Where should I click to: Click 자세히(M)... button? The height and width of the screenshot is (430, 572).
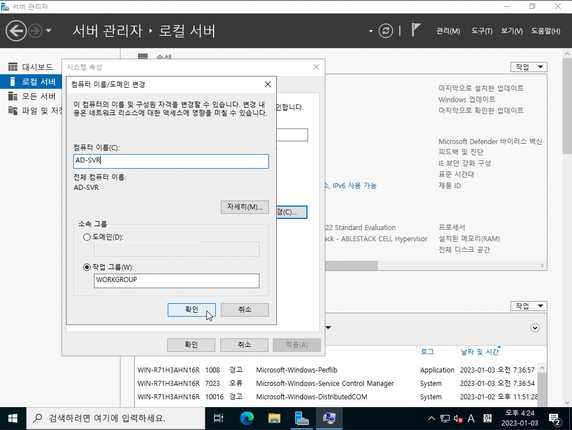click(245, 207)
